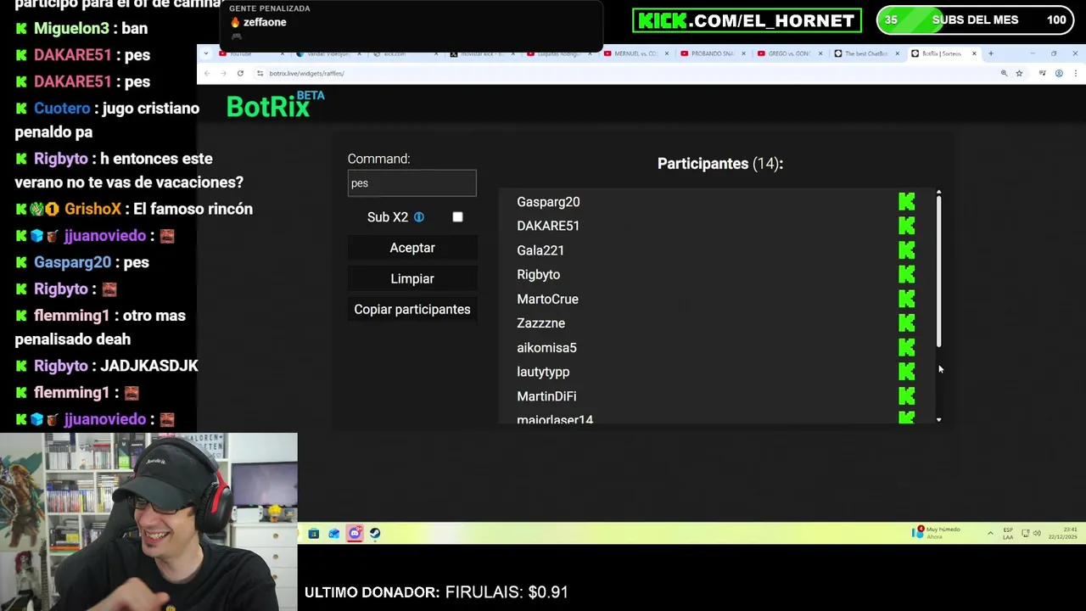Select participant MartinDiFi in list
This screenshot has height=611, width=1086.
(546, 396)
